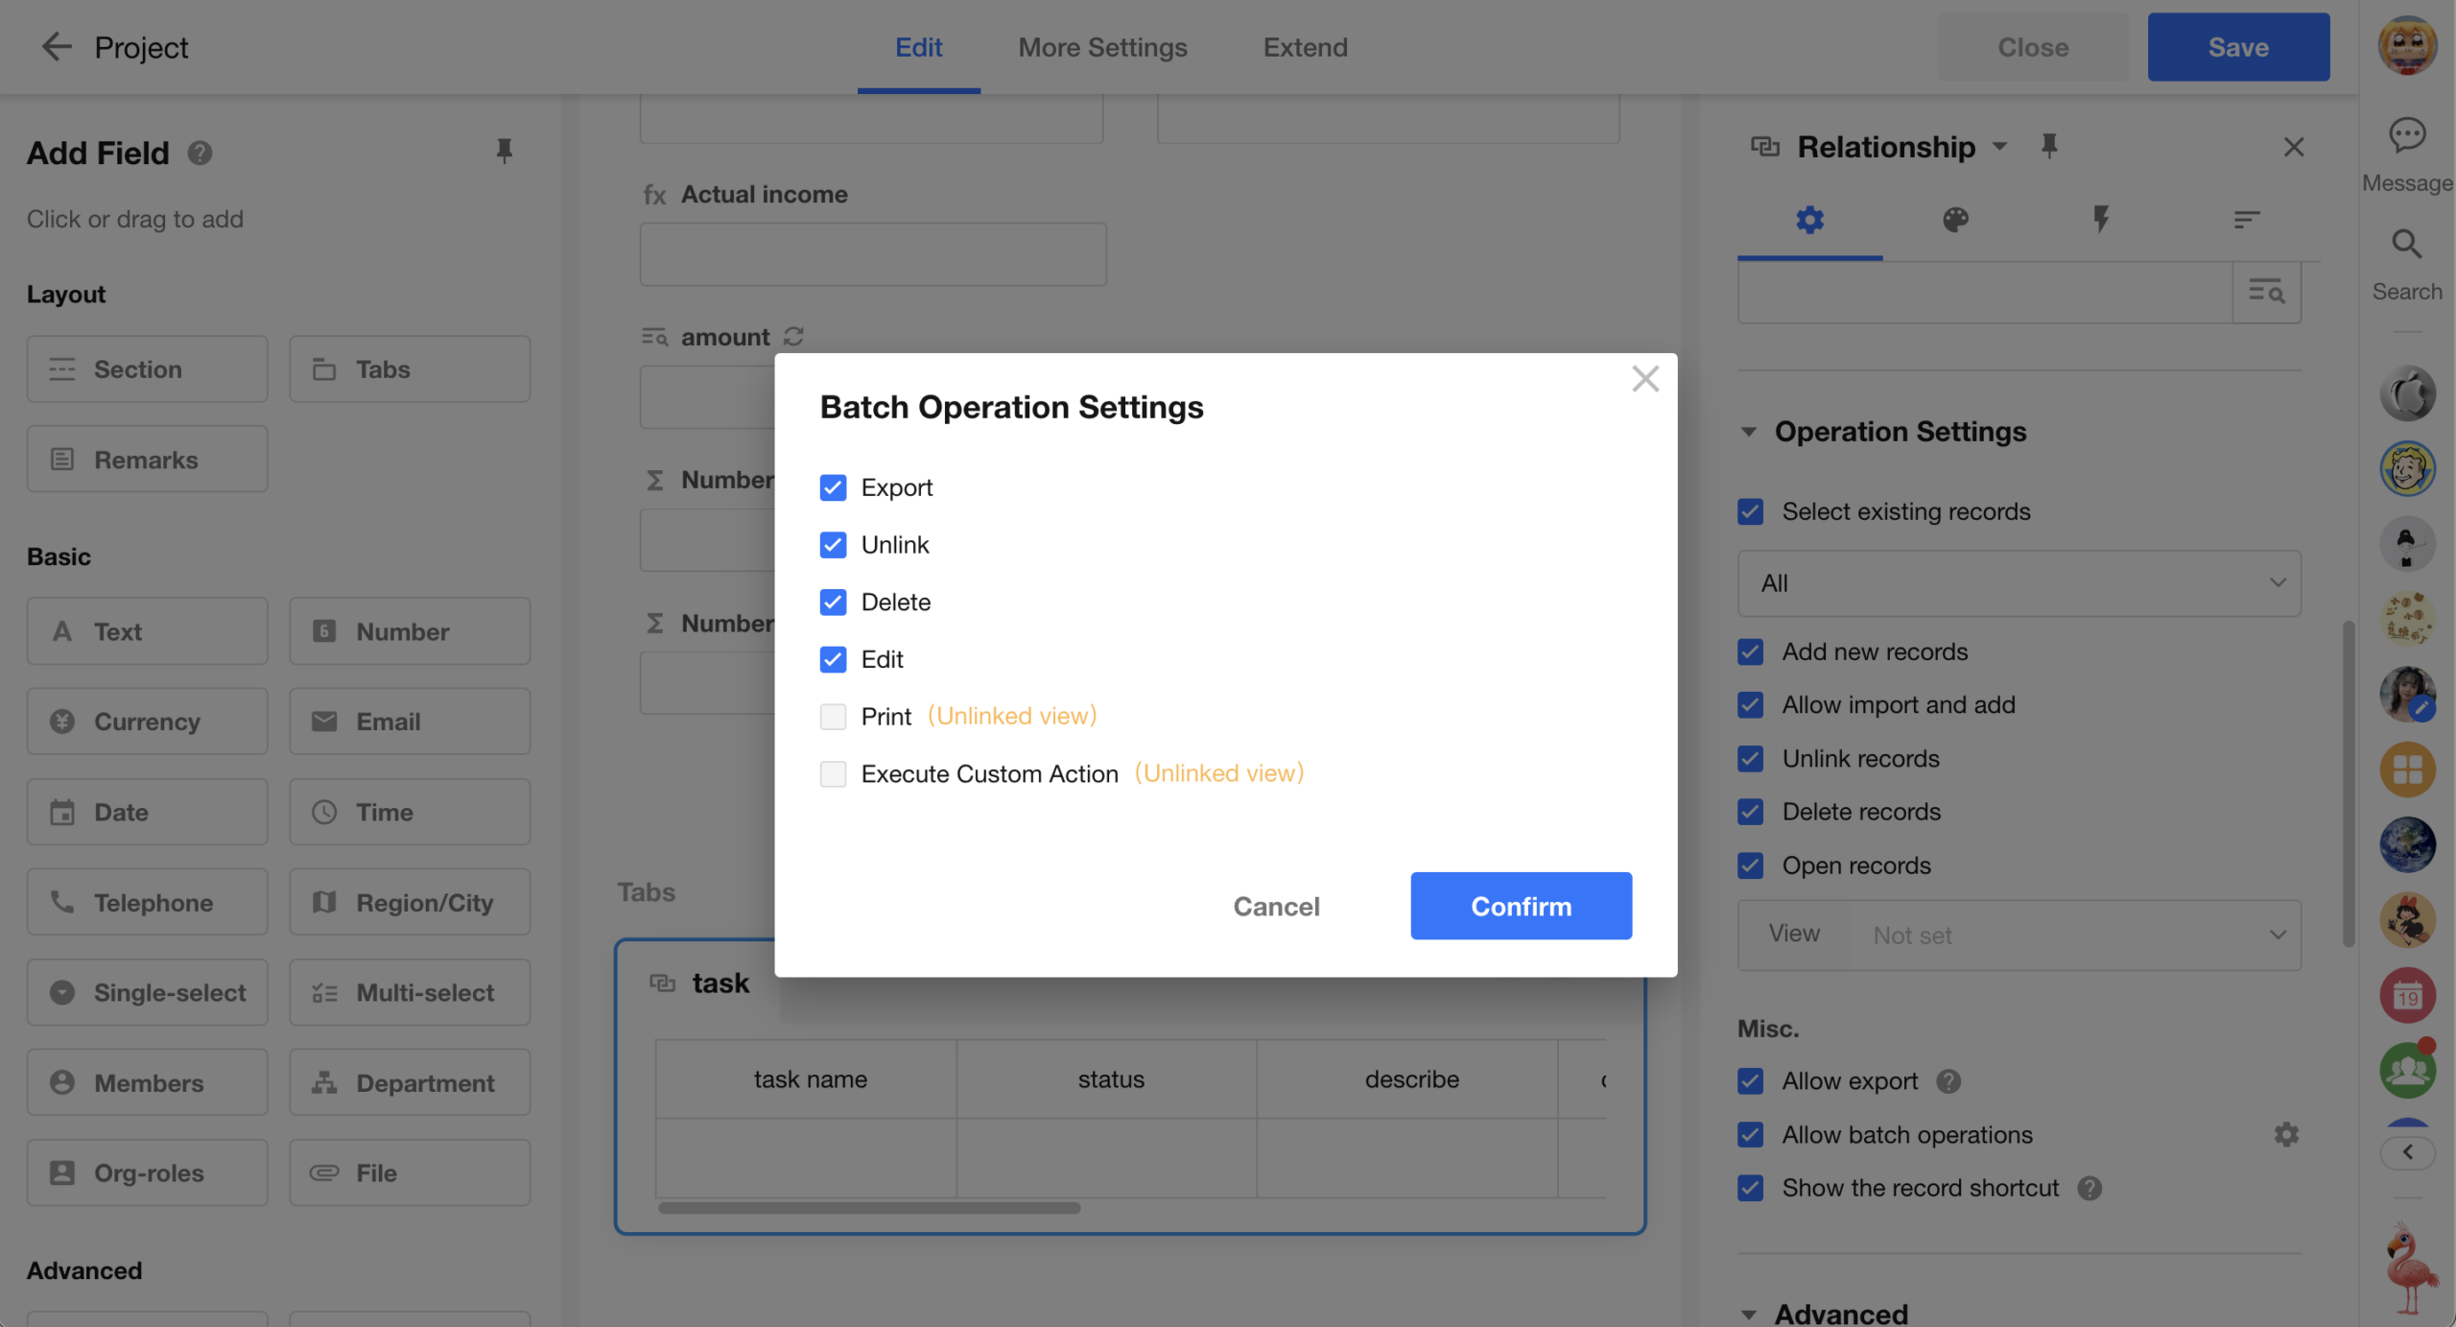The height and width of the screenshot is (1327, 2456).
Task: Switch to the palette style icon tab
Action: click(1955, 220)
